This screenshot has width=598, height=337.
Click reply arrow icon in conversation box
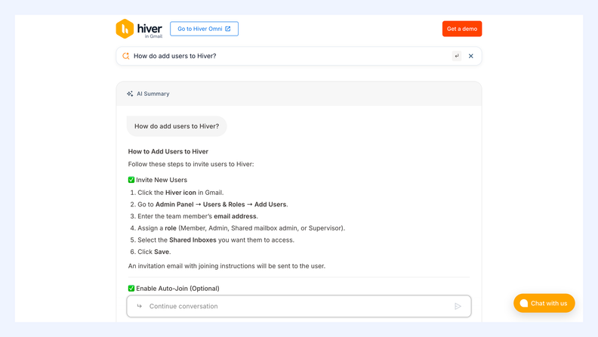[139, 306]
